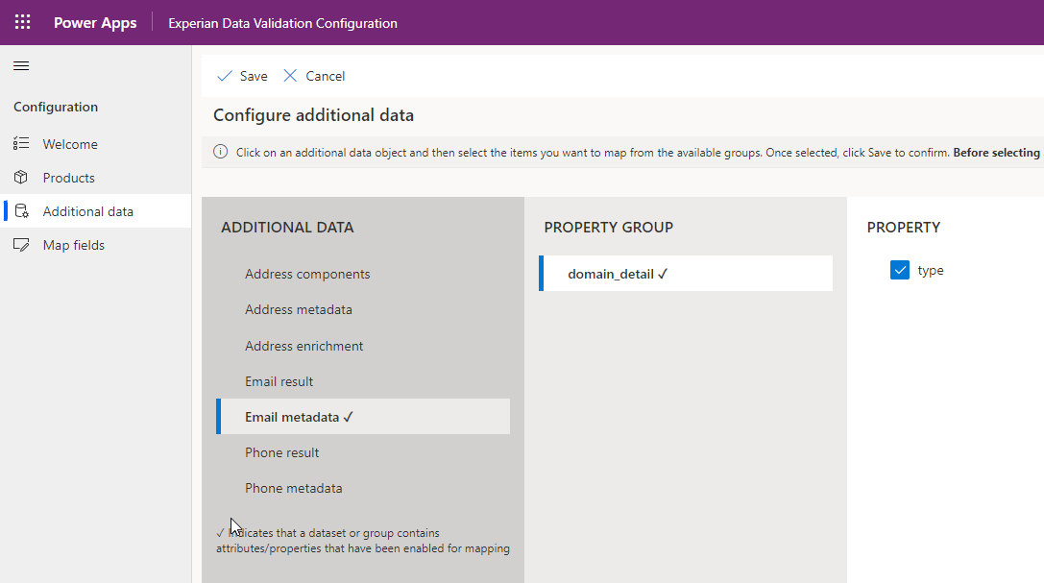
Task: Click the X icon next to Cancel
Action: pyautogui.click(x=290, y=75)
